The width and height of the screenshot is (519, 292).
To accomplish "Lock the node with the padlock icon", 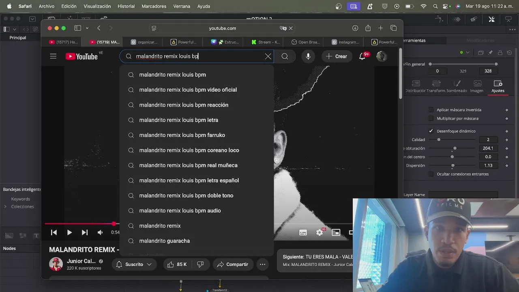I will click(x=500, y=53).
